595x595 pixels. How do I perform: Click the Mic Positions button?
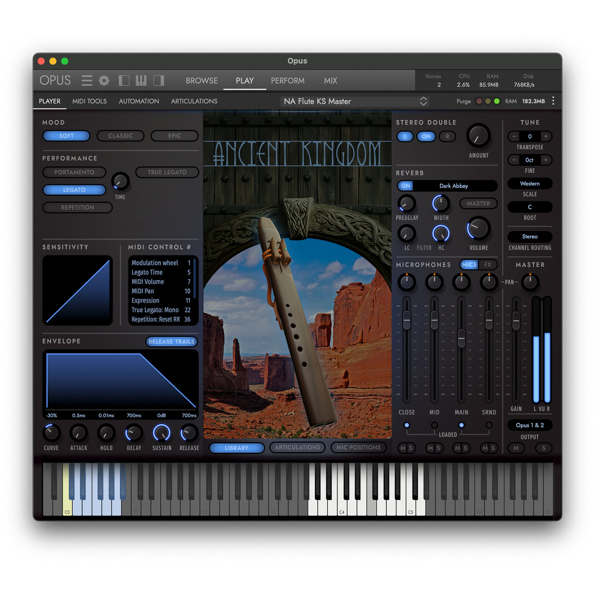358,447
